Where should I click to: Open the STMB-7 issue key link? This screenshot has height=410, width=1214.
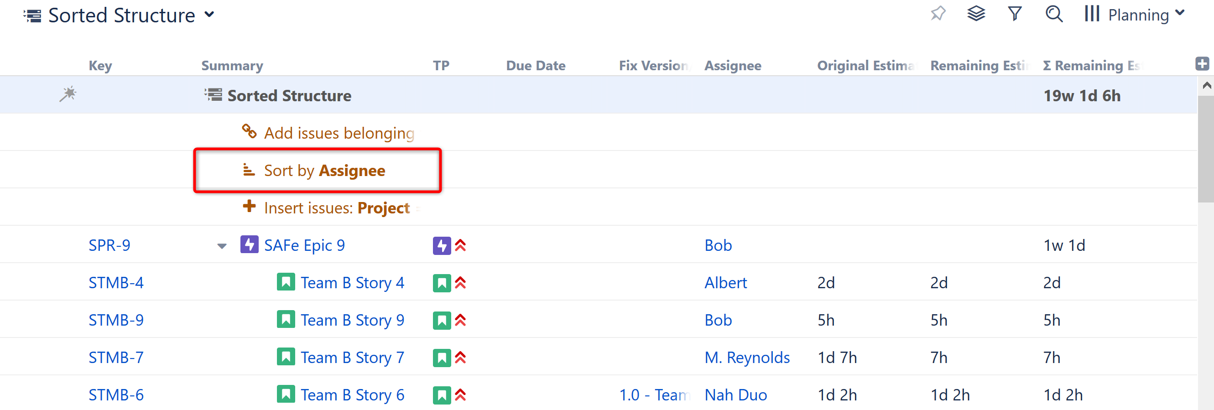tap(116, 358)
